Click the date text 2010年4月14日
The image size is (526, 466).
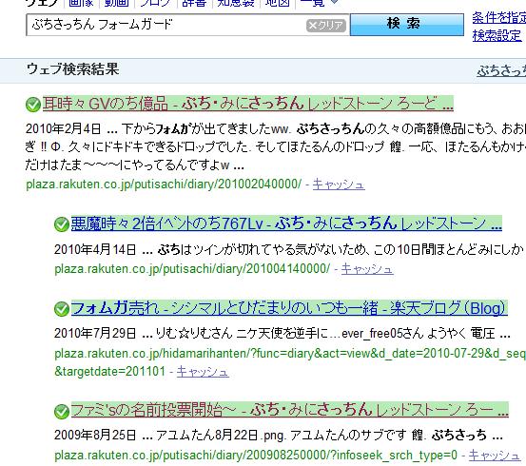pyautogui.click(x=95, y=249)
